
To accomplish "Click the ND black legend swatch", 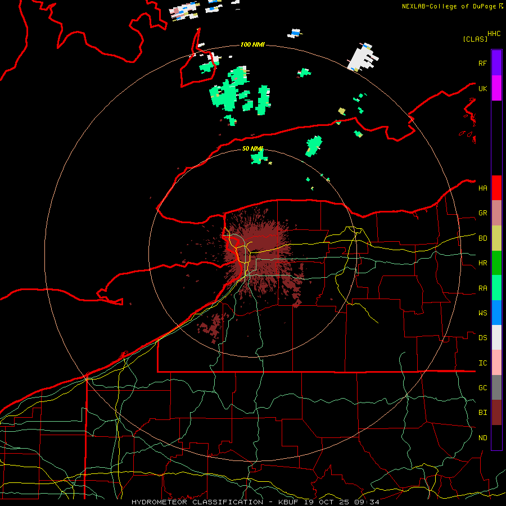I will 496,437.
